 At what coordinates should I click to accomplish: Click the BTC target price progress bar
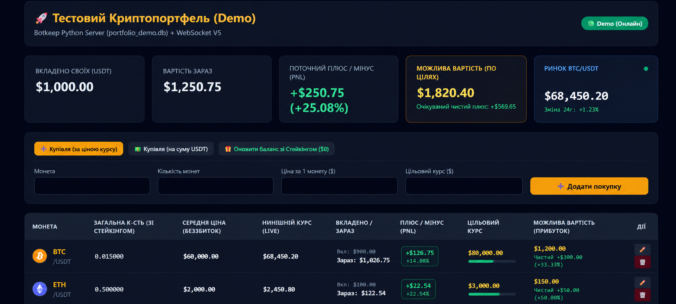[492, 261]
